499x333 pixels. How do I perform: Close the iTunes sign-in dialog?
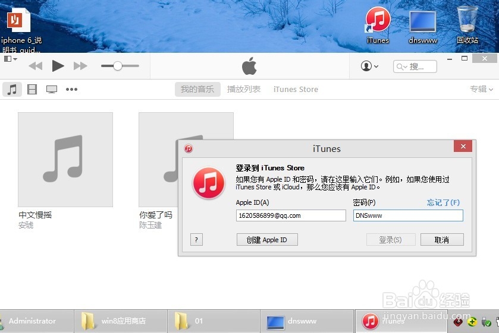click(463, 146)
